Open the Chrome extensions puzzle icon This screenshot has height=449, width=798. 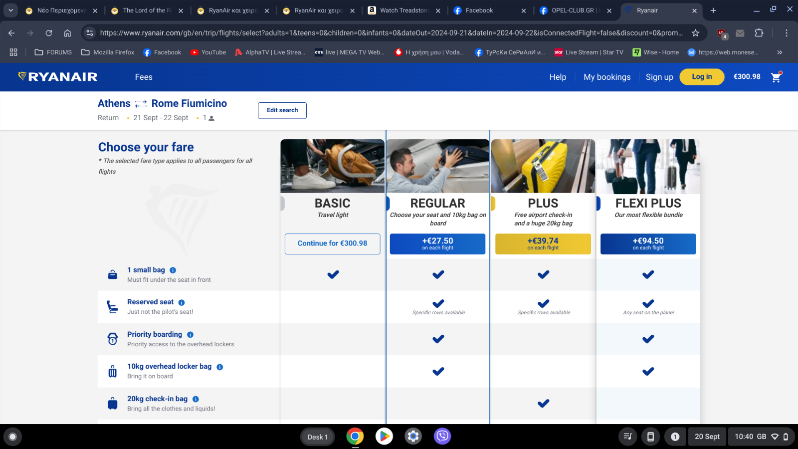759,33
